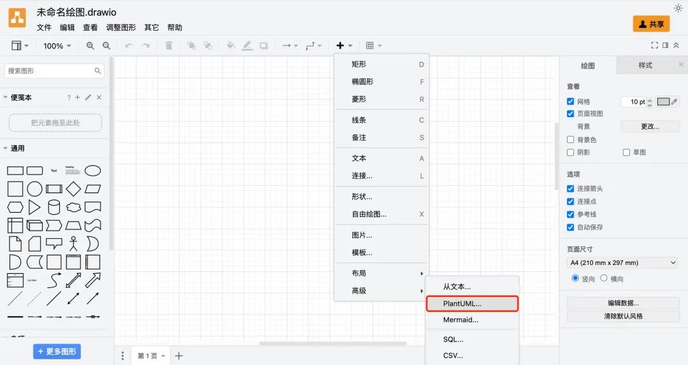Image resolution: width=688 pixels, height=365 pixels.
Task: Select the 竖向 portrait radio button
Action: point(575,278)
